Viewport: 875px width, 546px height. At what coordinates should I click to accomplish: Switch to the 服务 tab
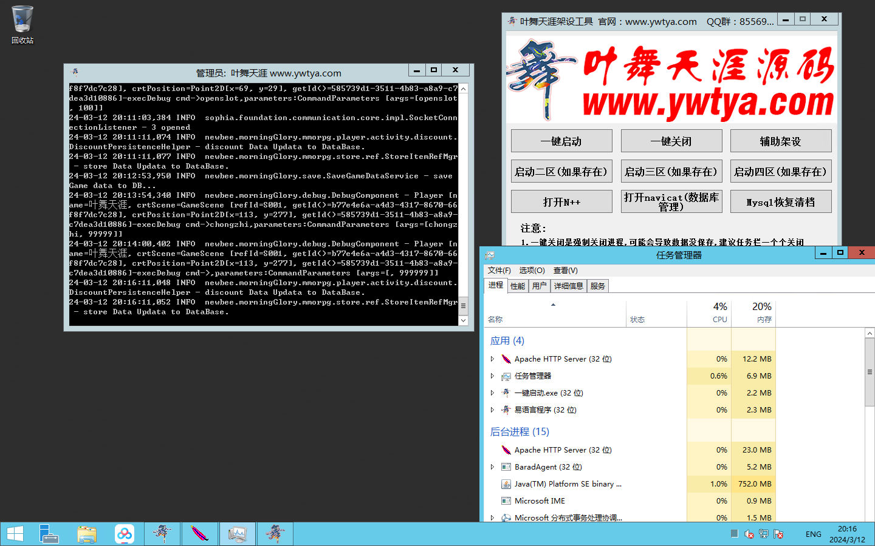597,286
